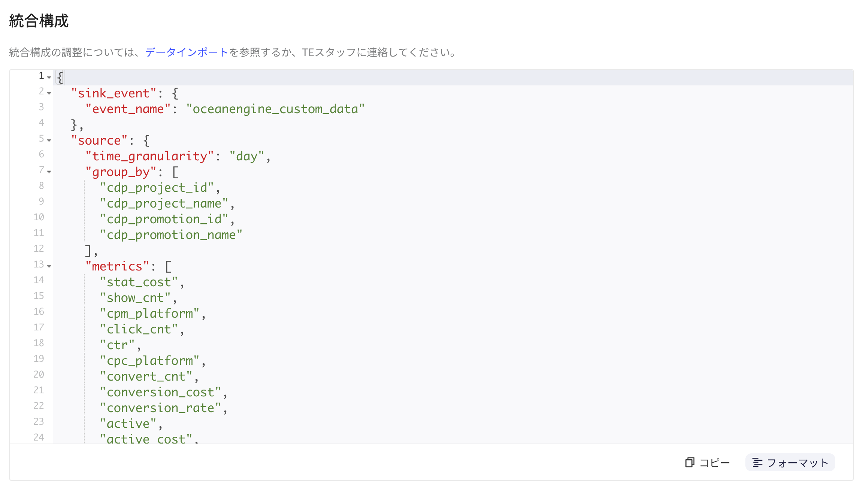Collapse the metrics array on line 13
Screen dimensions: 863x490
49,266
